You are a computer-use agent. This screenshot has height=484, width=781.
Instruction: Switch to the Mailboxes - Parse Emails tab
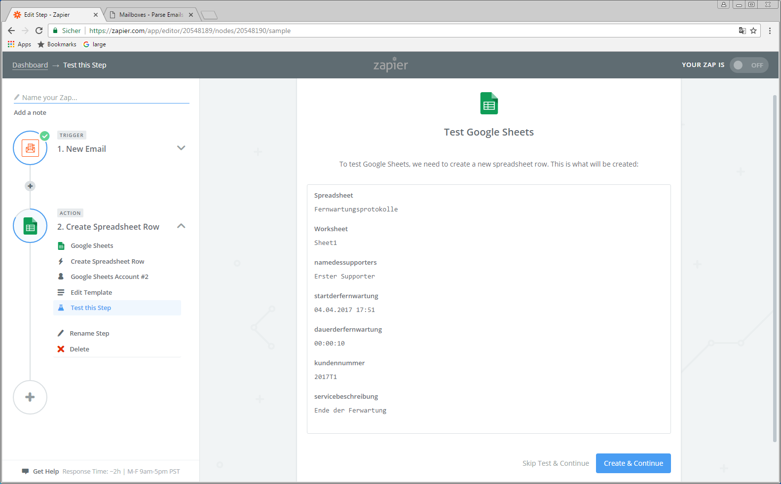click(150, 15)
